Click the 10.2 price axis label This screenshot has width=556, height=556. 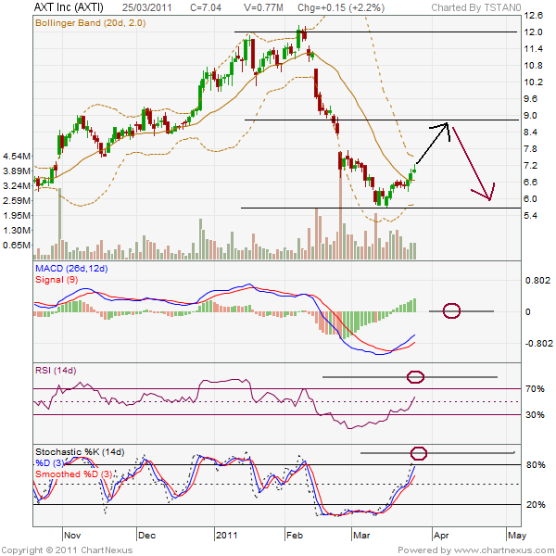534,82
